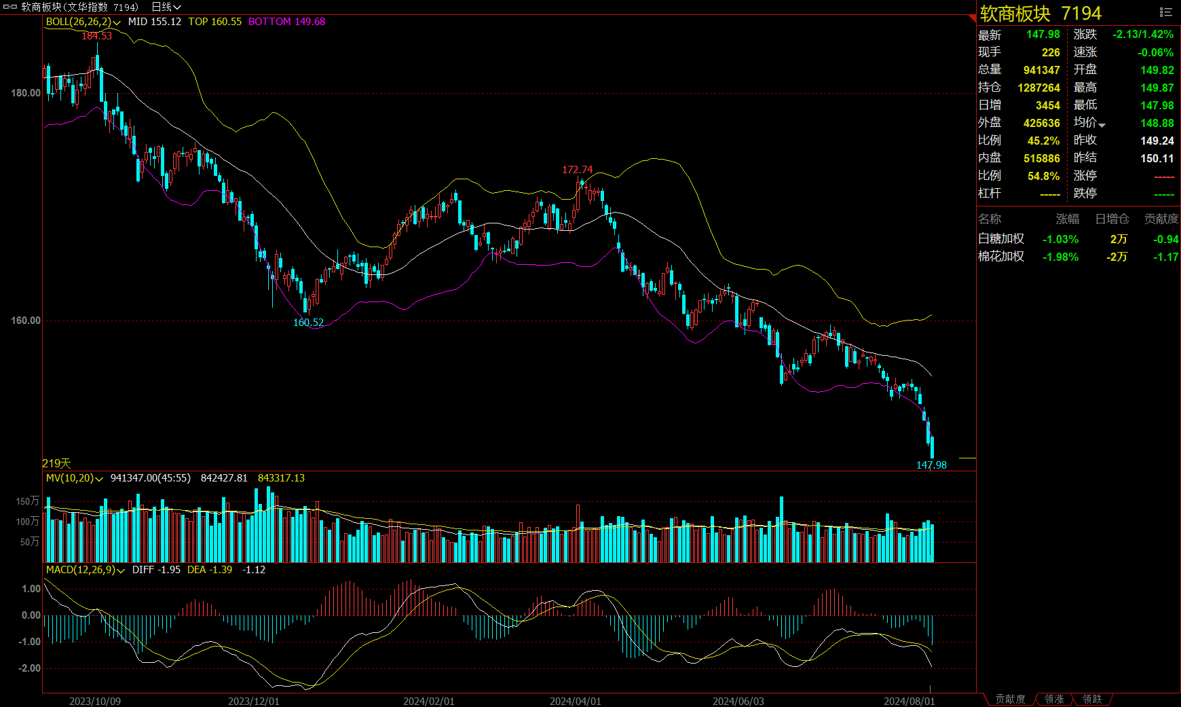Sort by the 贡献度 column header
The width and height of the screenshot is (1181, 707).
coord(1161,219)
